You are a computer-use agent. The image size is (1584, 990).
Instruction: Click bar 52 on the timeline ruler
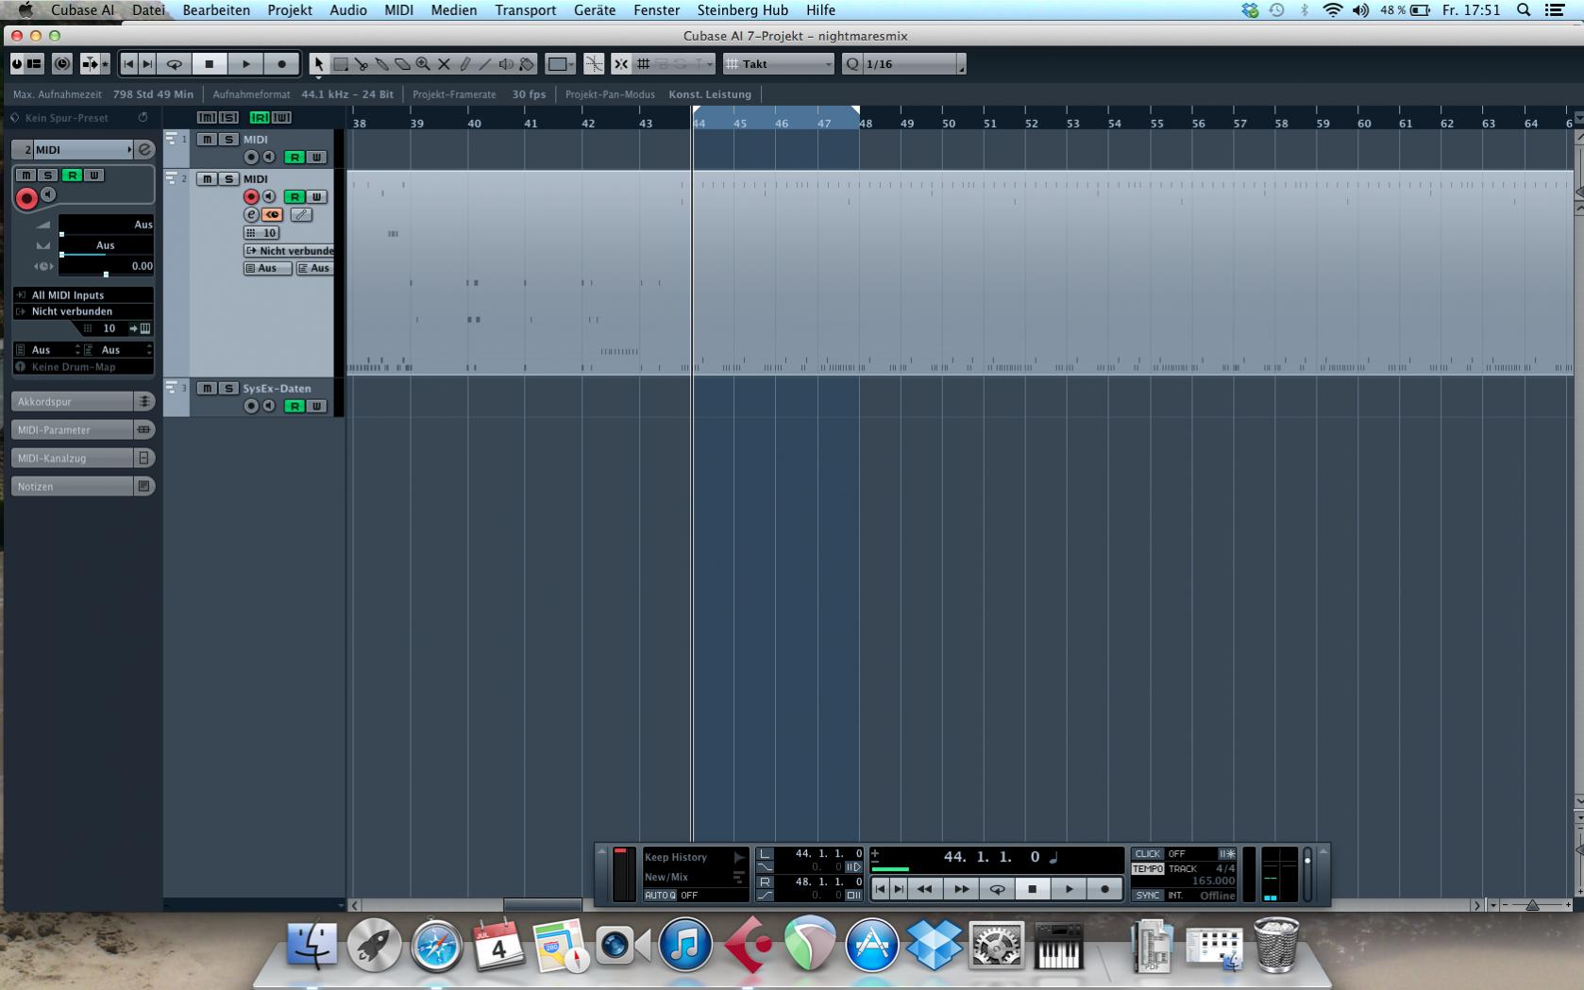1031,123
